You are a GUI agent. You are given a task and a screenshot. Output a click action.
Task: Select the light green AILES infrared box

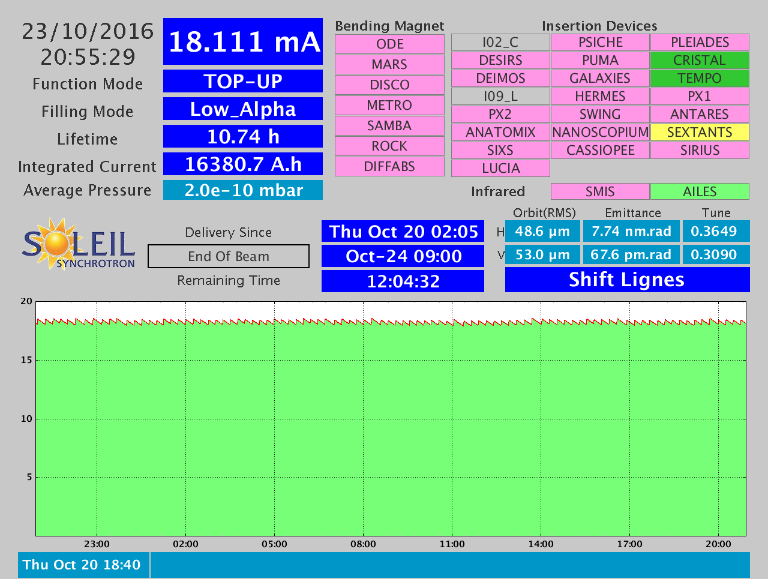tap(700, 191)
